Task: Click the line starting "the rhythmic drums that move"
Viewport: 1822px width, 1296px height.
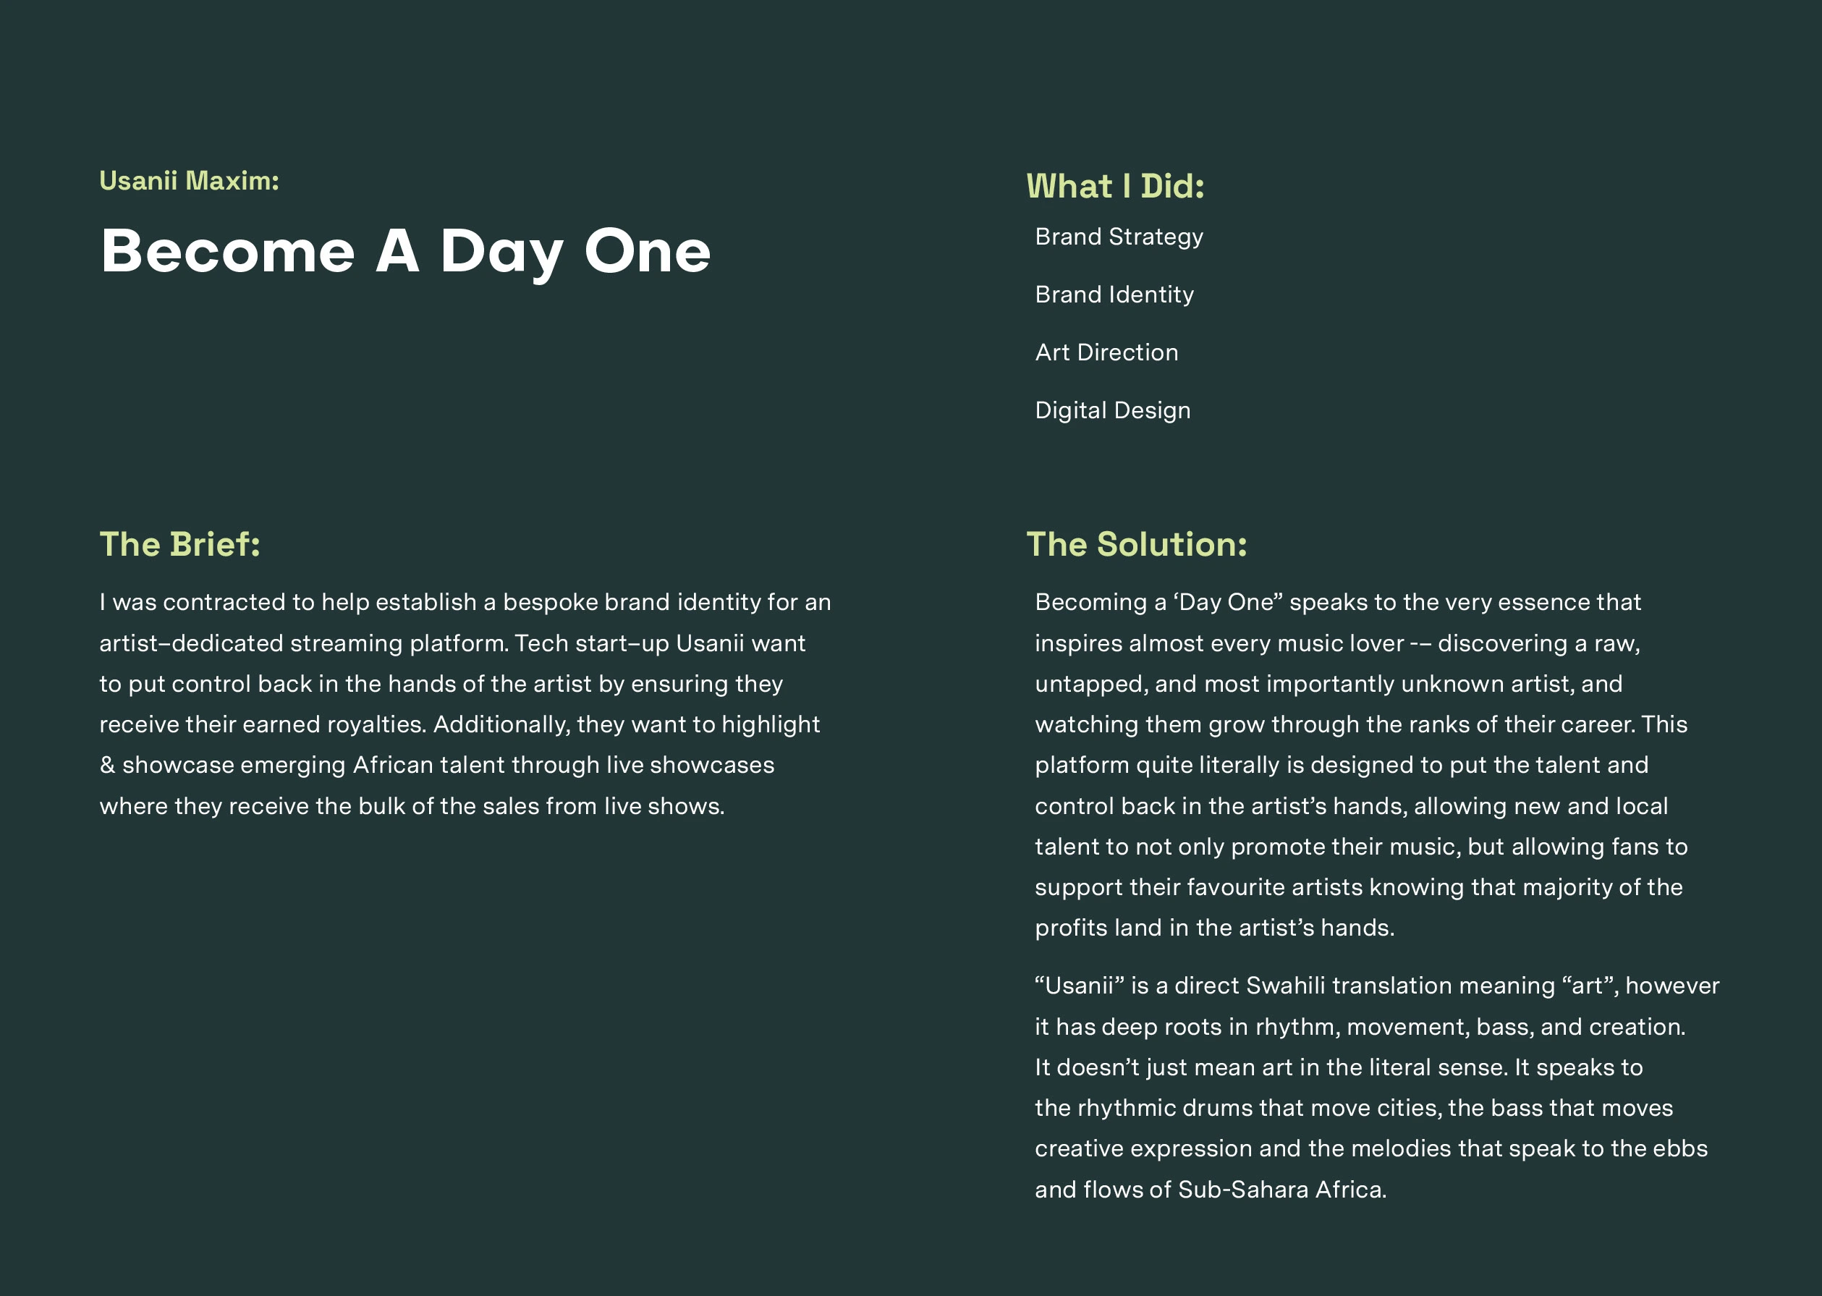Action: (1354, 1109)
